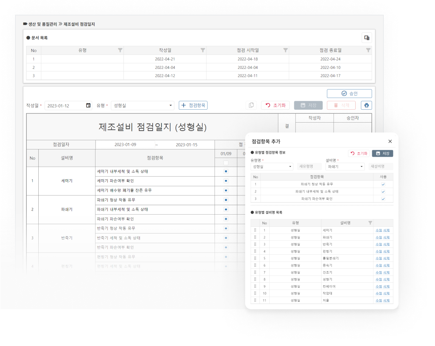The image size is (435, 346).
Task: Click 저장 in the 점검항목 추가 dialog
Action: coord(383,153)
